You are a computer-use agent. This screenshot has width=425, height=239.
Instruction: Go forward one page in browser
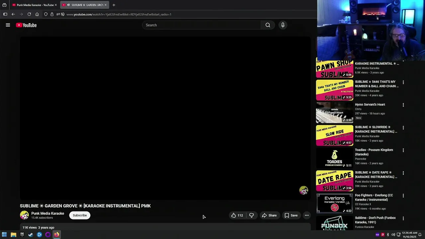click(21, 14)
